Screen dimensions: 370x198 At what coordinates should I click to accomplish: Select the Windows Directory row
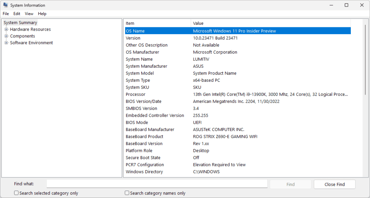point(238,172)
